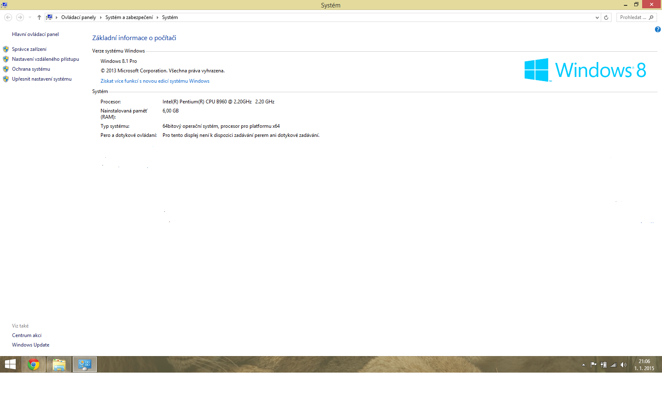Screen dimensions: 662x397
Task: Open address bar history dropdown
Action: [x=597, y=17]
